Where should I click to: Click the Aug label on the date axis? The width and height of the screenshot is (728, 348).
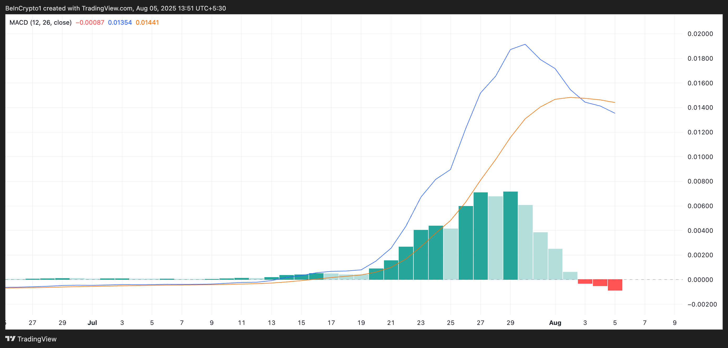click(x=555, y=323)
